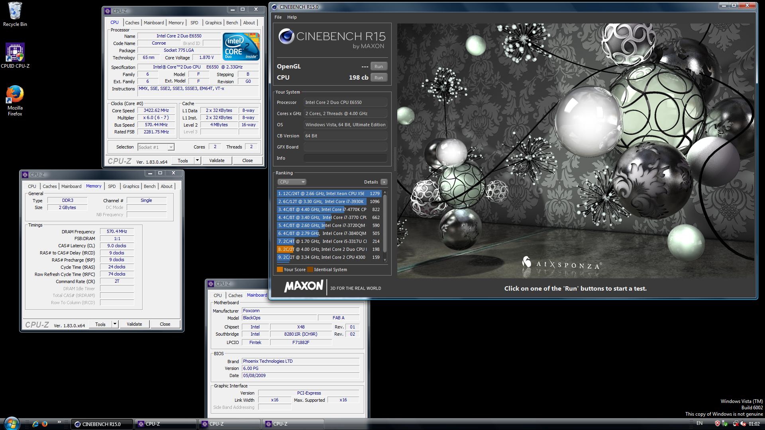Open About tab in CPU-Z CPU window

[249, 23]
